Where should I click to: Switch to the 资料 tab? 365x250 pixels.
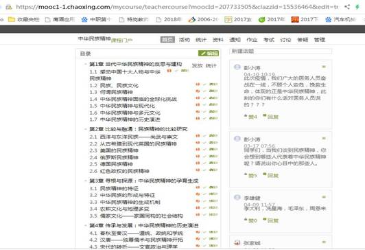[218, 40]
